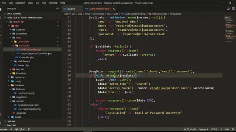Open UsersTableSeeder.php file
The width and height of the screenshot is (236, 132).
(29, 109)
